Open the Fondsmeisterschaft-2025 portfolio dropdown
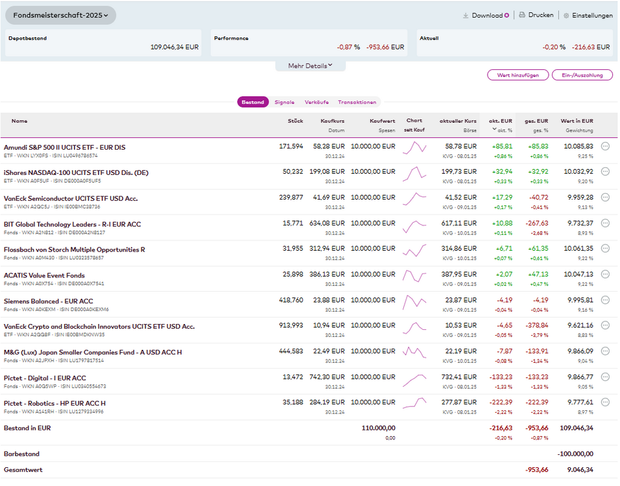The image size is (620, 486). coord(60,16)
